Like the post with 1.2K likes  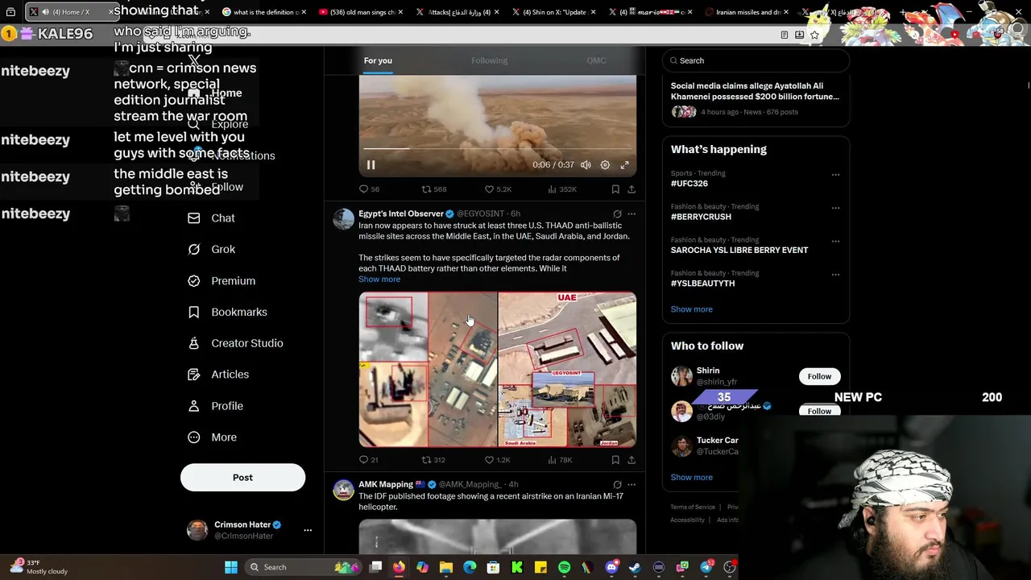click(497, 460)
